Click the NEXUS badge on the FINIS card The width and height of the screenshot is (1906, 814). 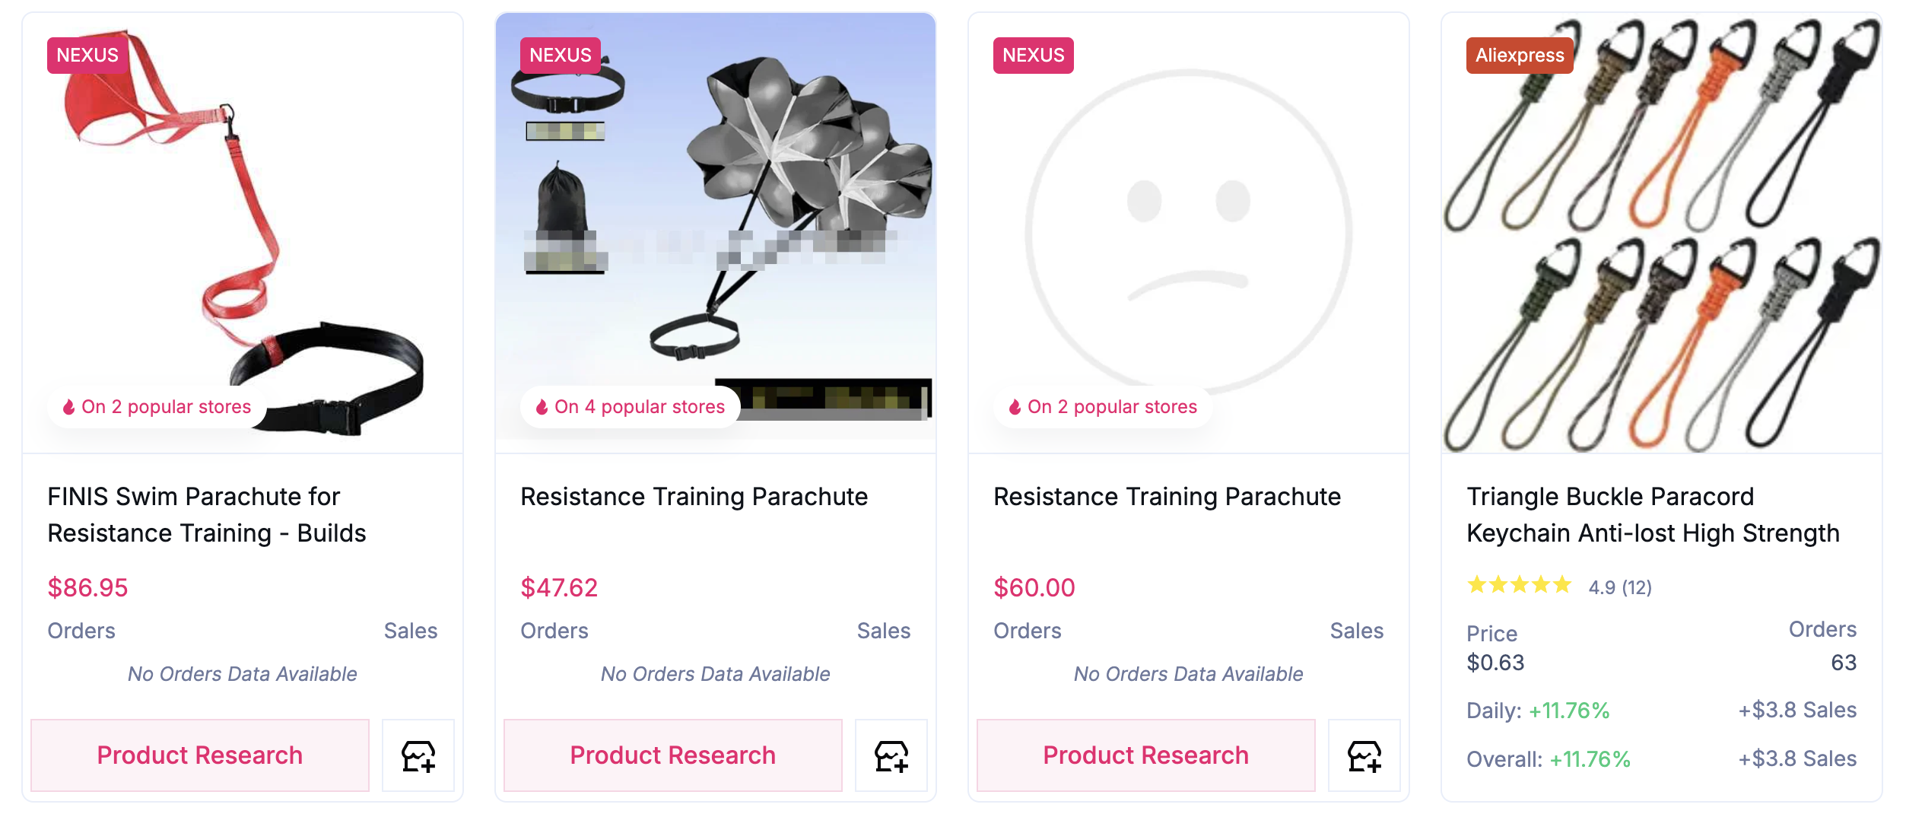pos(86,55)
